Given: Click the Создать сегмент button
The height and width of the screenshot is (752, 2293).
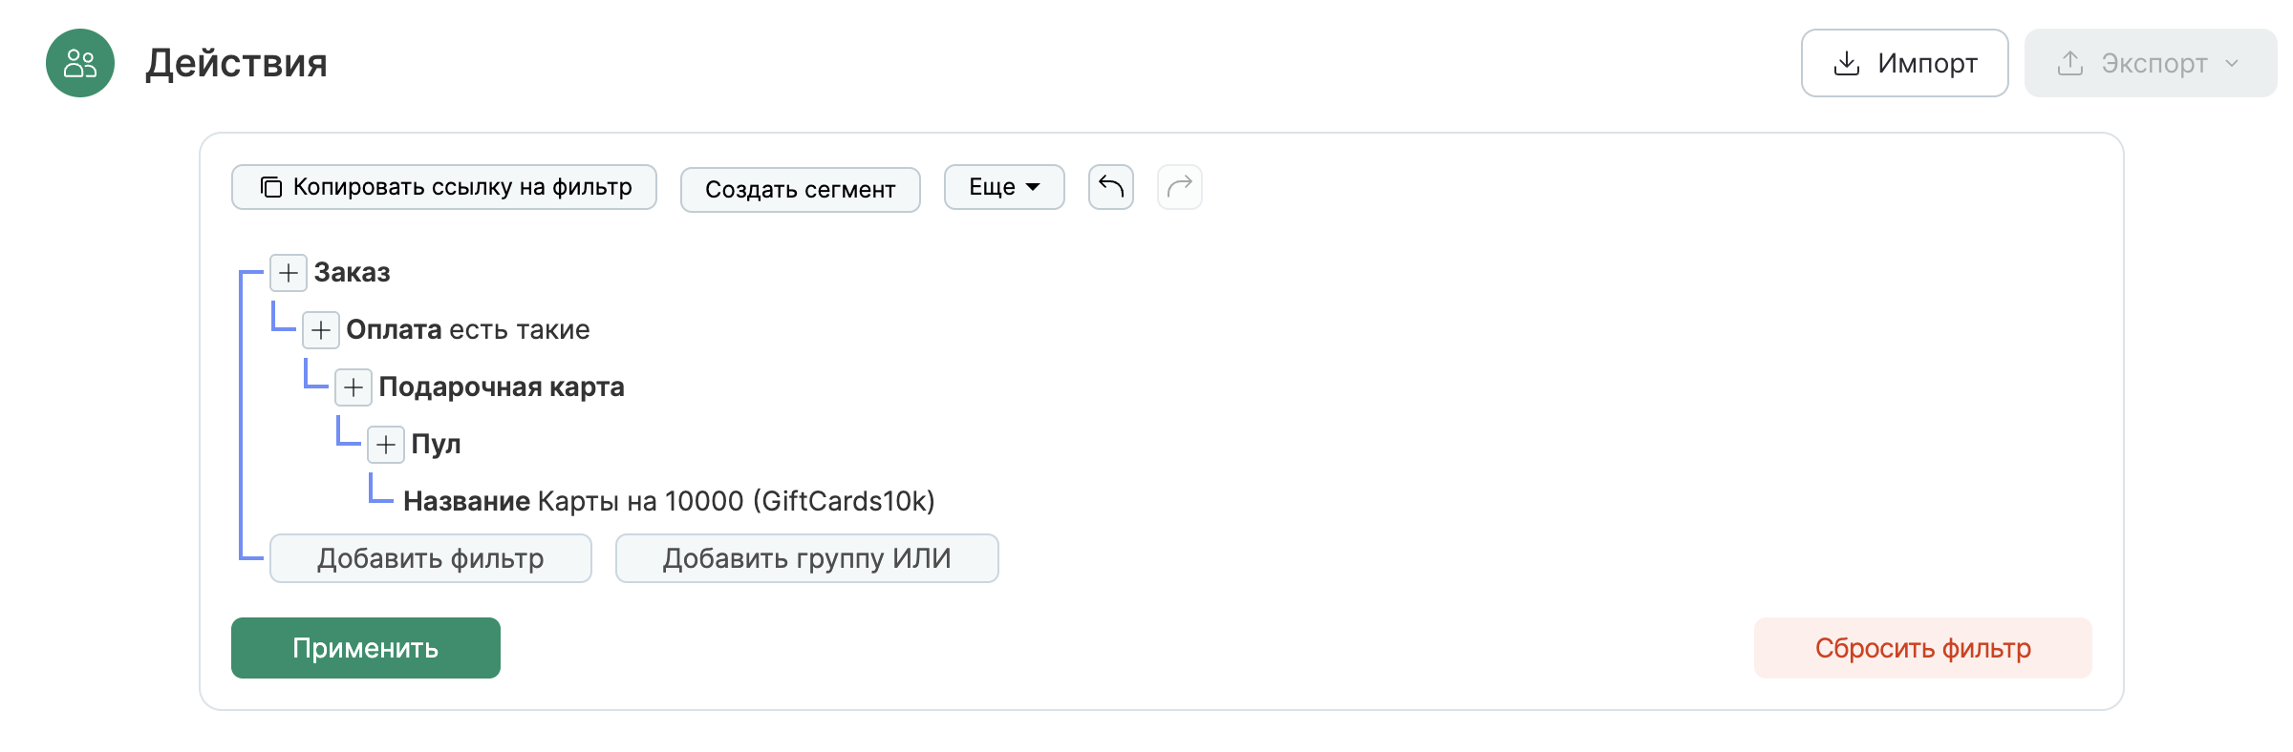Looking at the screenshot, I should (x=800, y=189).
